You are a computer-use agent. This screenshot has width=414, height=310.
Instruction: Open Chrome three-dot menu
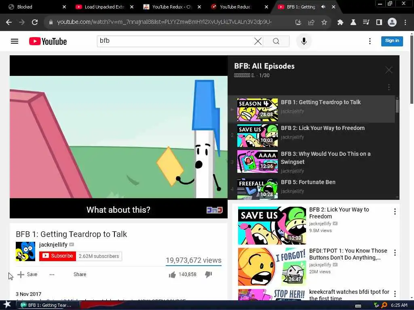(405, 23)
